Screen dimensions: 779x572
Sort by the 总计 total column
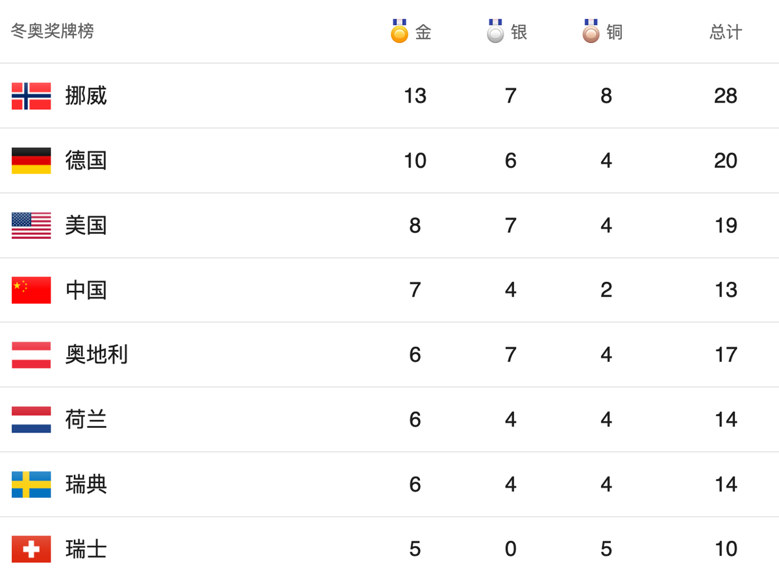(726, 32)
